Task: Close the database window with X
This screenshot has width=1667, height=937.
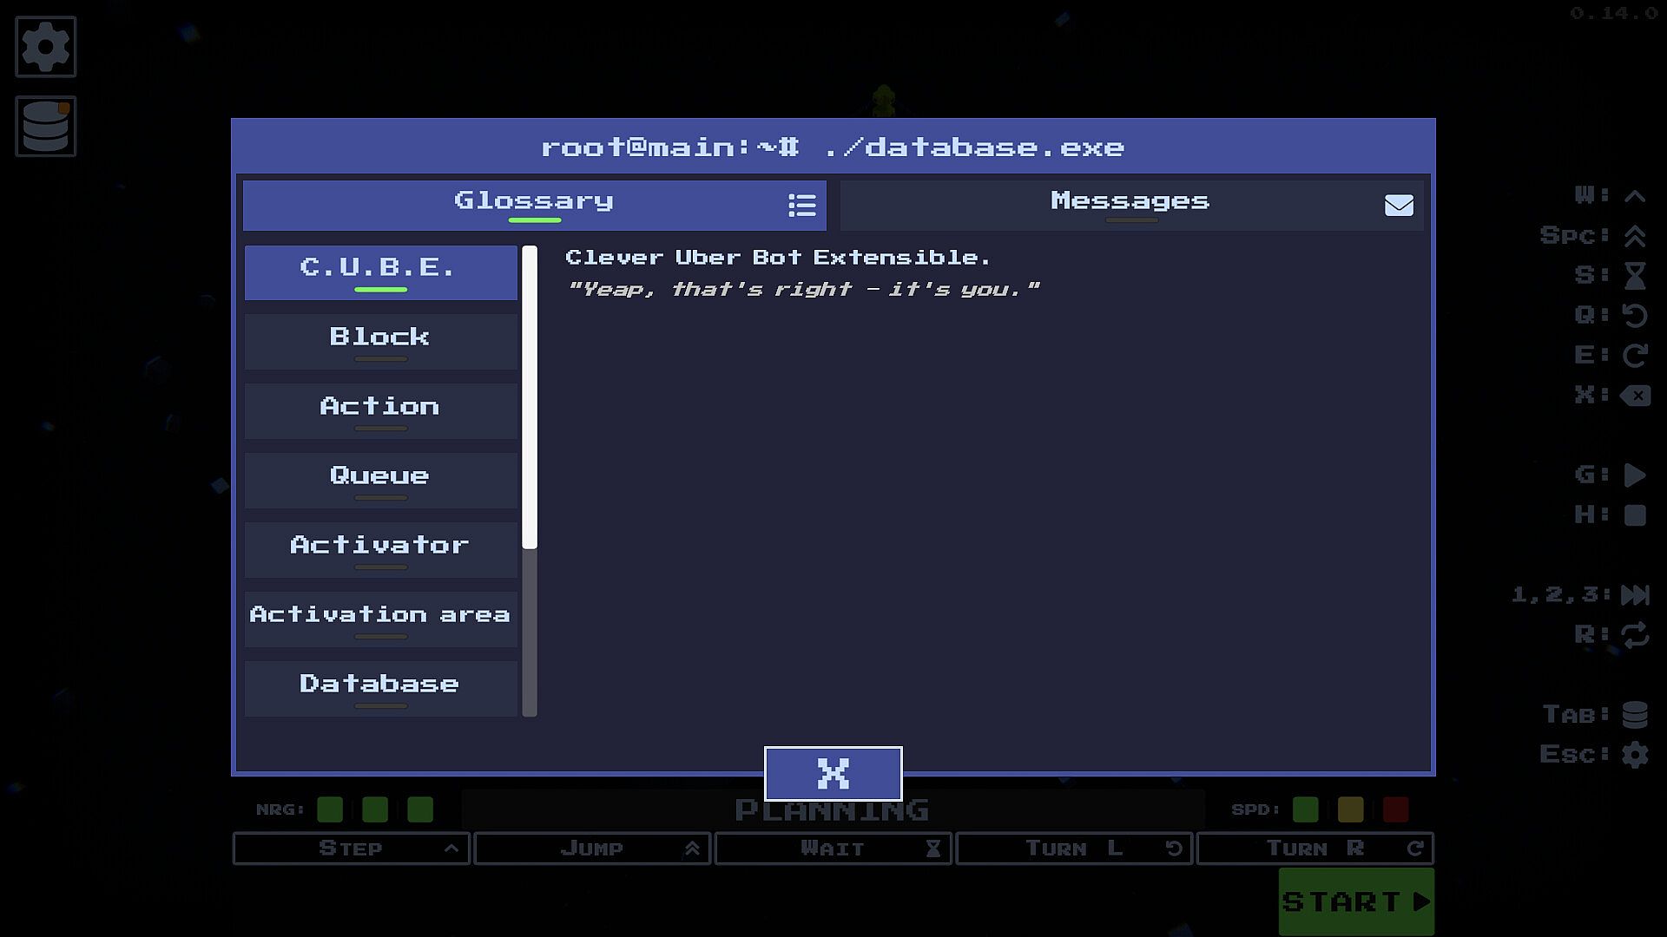Action: [833, 773]
